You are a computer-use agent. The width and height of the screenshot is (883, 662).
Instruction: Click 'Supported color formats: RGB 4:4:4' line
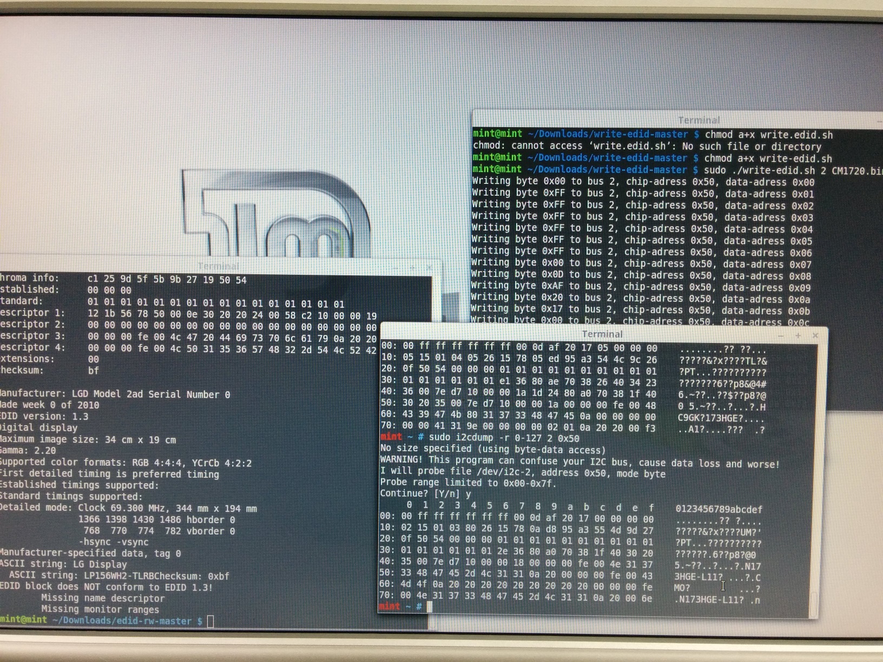pyautogui.click(x=126, y=463)
